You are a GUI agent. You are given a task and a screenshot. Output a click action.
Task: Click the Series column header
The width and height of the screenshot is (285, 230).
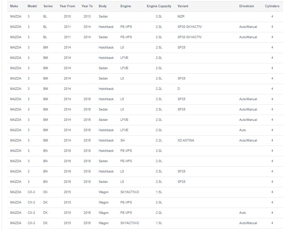pyautogui.click(x=48, y=6)
